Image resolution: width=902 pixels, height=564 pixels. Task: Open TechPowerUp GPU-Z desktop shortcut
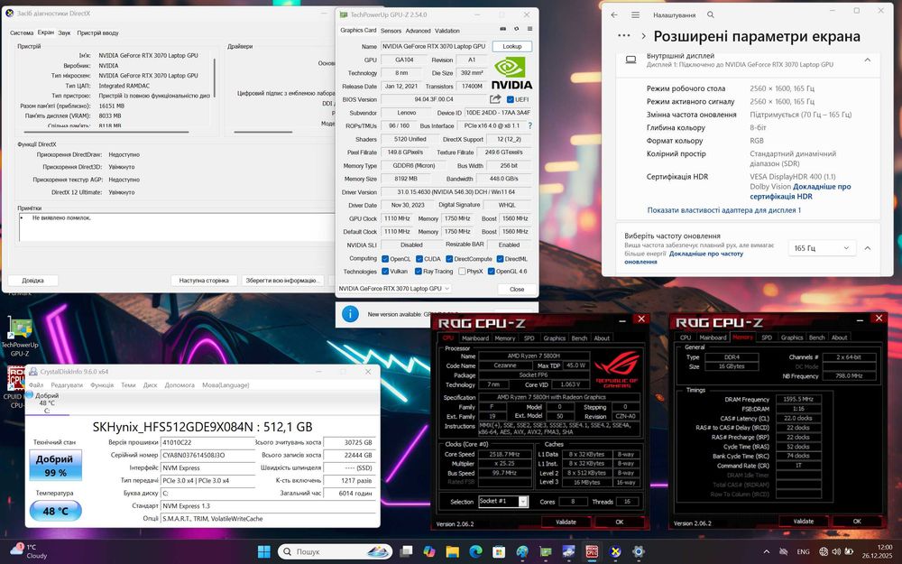20,337
